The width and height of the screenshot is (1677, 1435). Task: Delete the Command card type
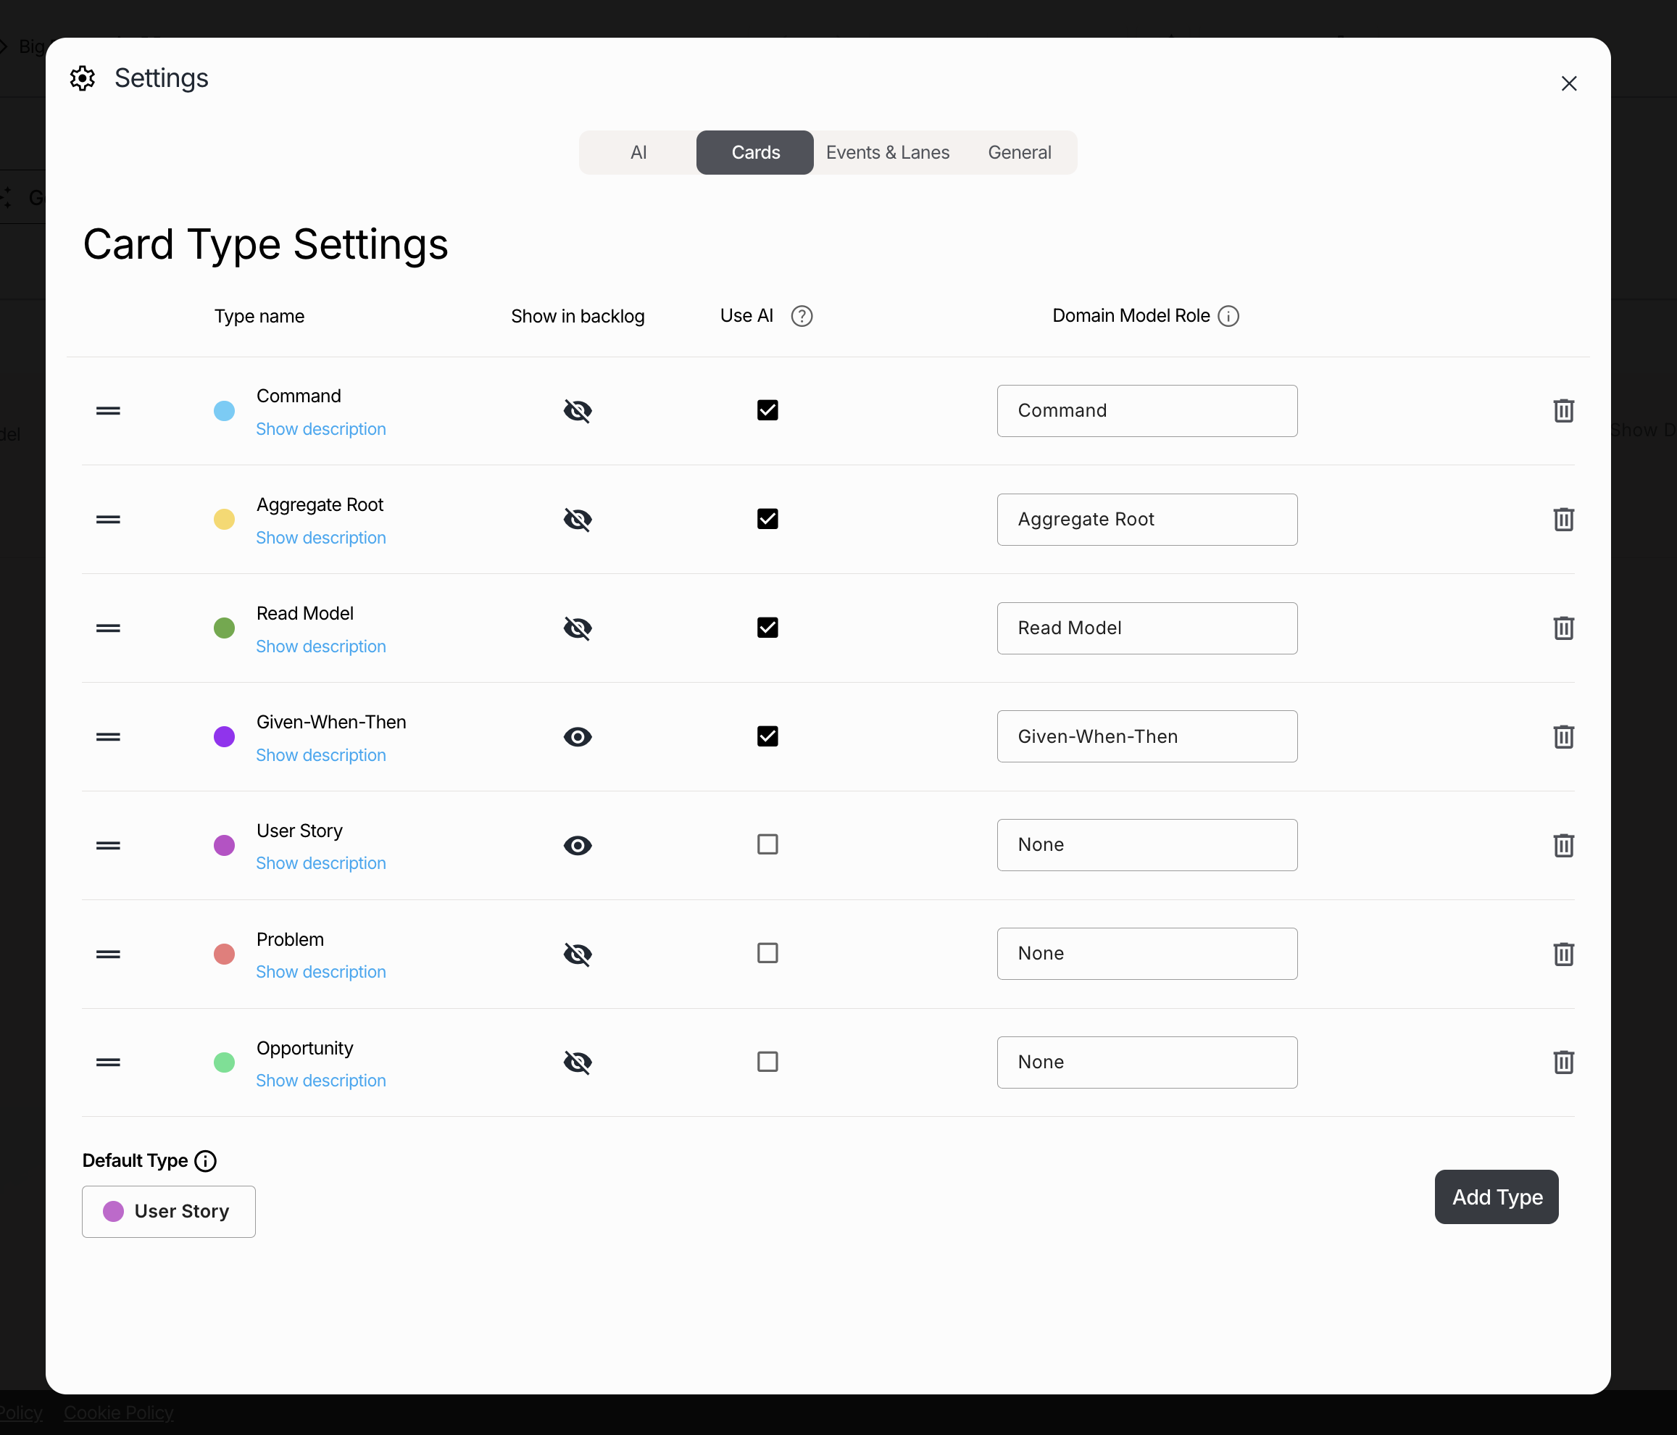point(1563,411)
